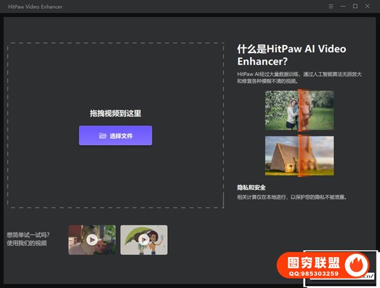Viewport: 380px width, 288px height.
Task: Play the first sample video with elderly man
Action: tap(92, 240)
